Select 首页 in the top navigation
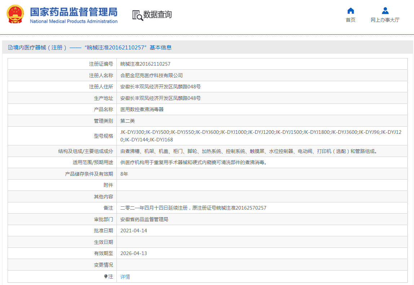The height and width of the screenshot is (285, 414). click(x=351, y=20)
